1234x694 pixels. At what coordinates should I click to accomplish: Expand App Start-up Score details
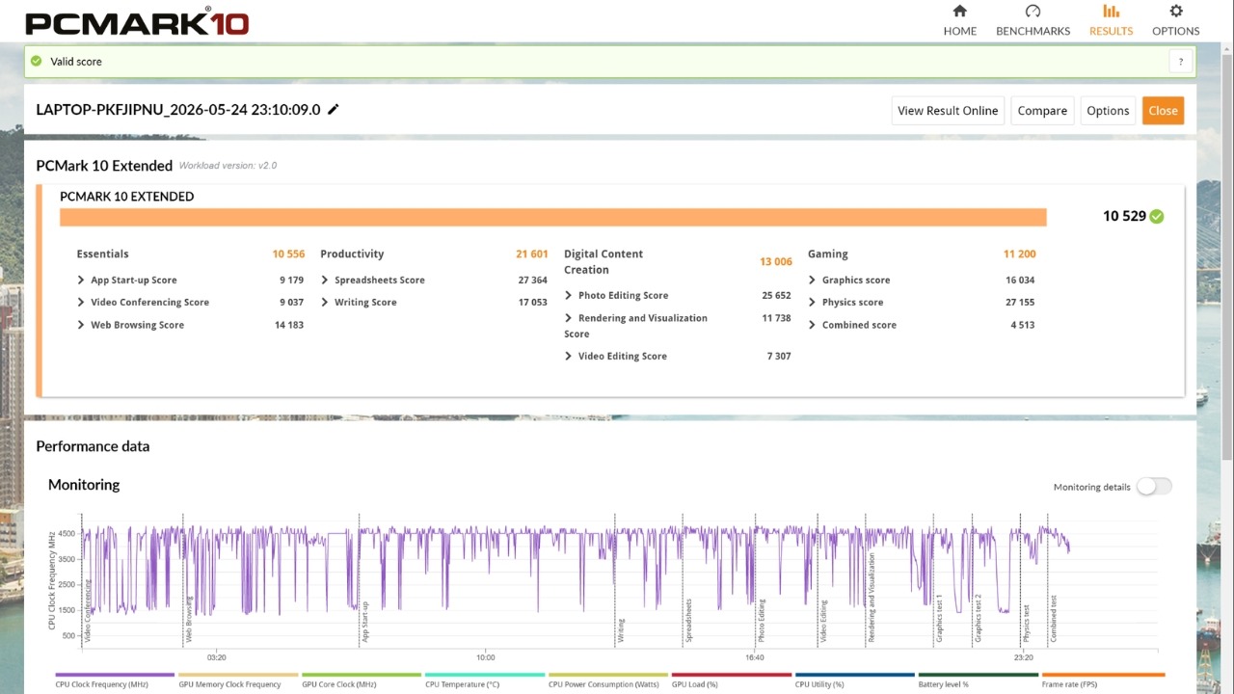tap(81, 280)
